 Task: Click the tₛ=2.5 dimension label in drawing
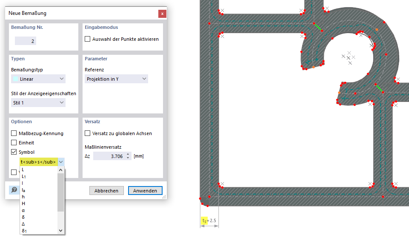pos(209,220)
